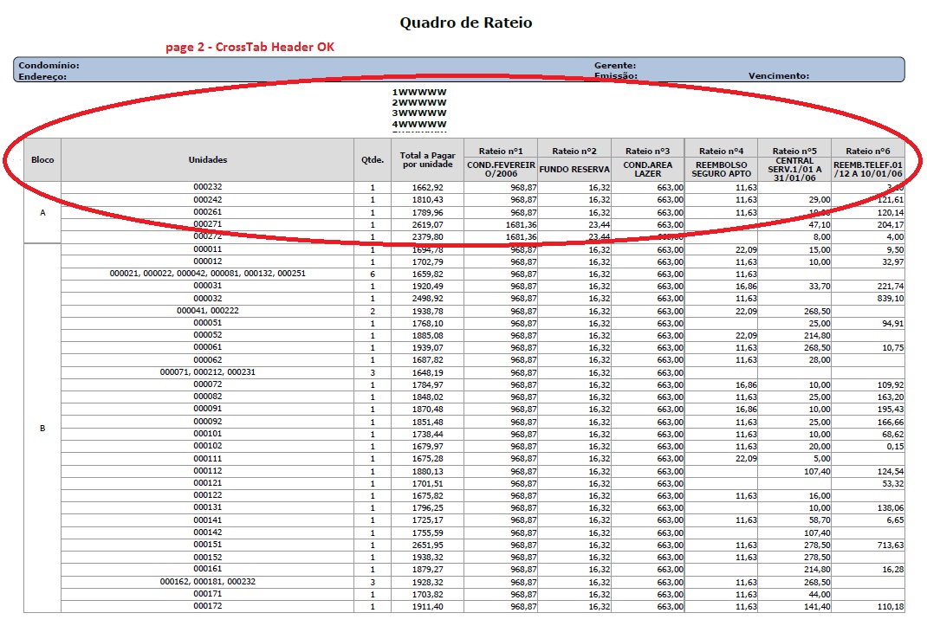
Task: Click the 'Emissão:' header label
Action: (616, 75)
